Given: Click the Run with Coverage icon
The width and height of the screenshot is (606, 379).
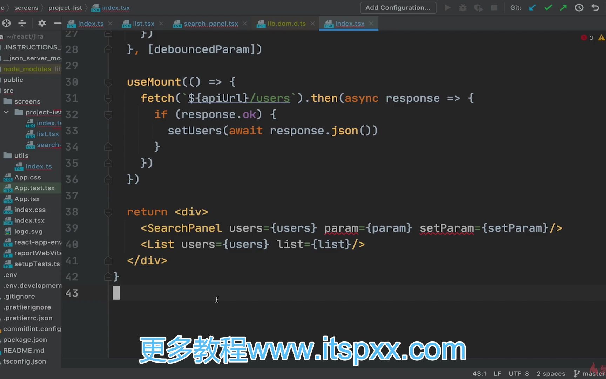Looking at the screenshot, I should pyautogui.click(x=478, y=8).
